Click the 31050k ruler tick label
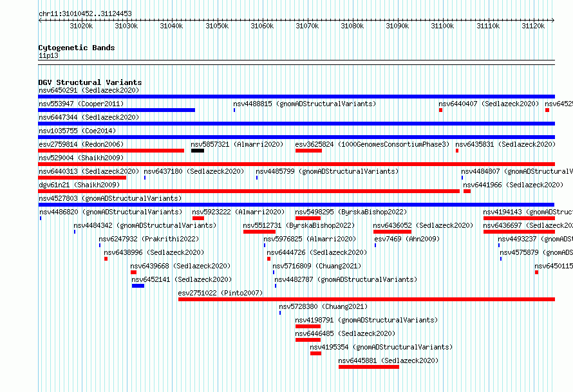The height and width of the screenshot is (392, 573). coord(217,26)
